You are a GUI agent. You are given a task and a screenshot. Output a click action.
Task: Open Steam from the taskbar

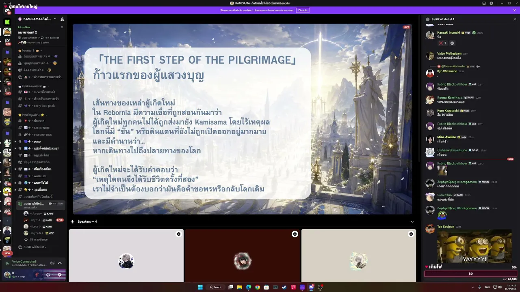tap(284, 287)
